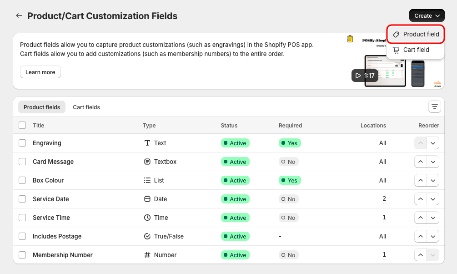Toggle the select-all header checkbox

point(22,125)
